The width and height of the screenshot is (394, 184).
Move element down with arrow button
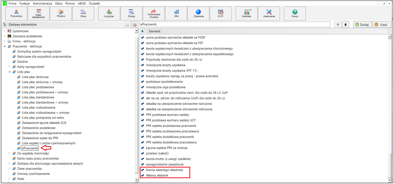345,25
